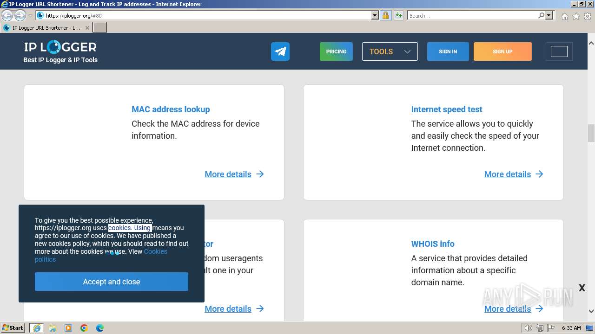Click the IP Logger logo
The width and height of the screenshot is (595, 334).
click(60, 47)
